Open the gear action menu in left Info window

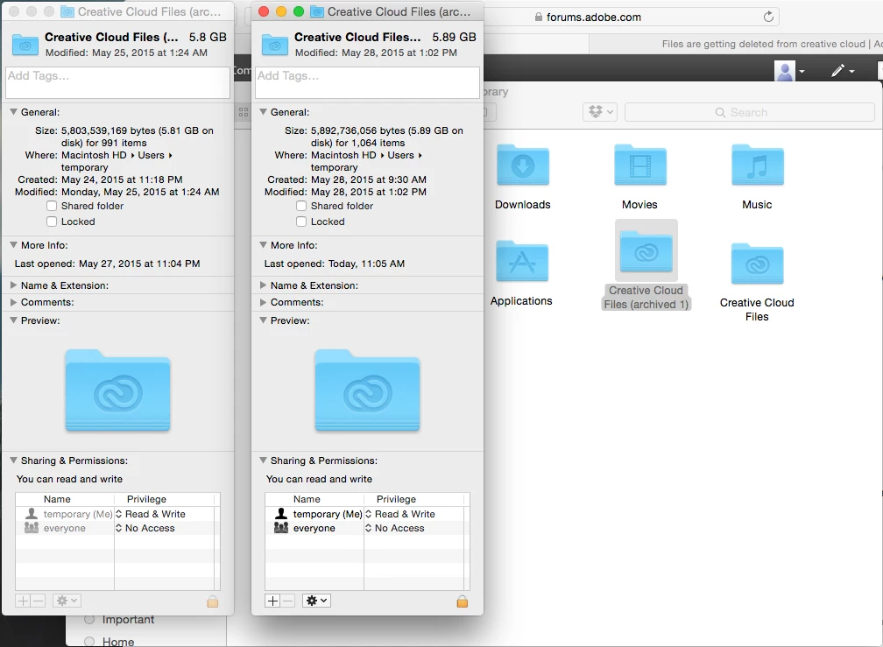[67, 601]
